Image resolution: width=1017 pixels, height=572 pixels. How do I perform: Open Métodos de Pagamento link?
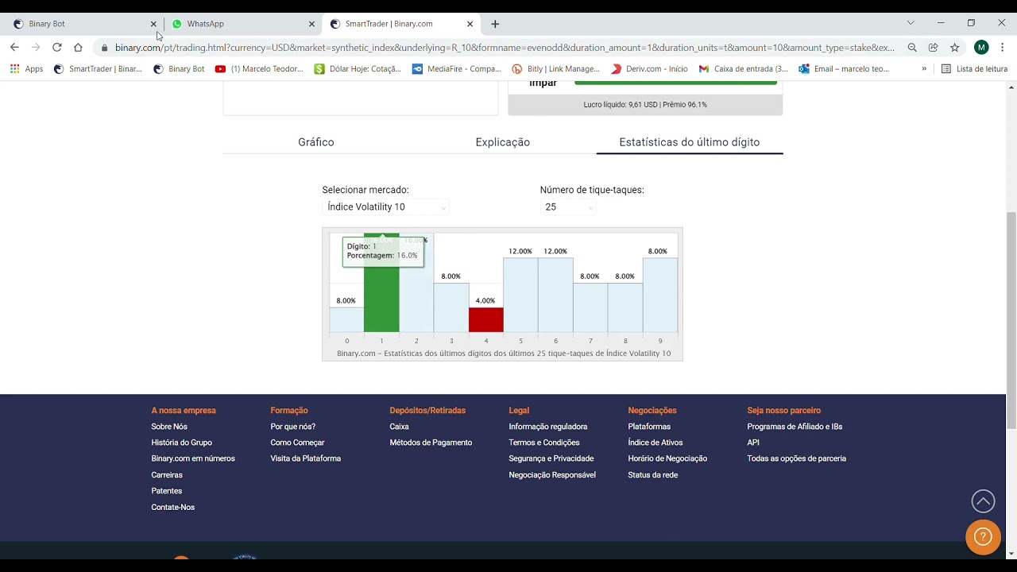tap(431, 443)
